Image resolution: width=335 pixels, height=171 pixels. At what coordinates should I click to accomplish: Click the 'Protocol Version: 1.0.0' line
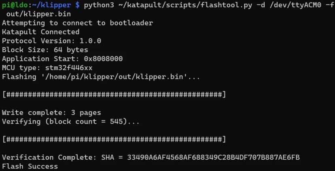[51, 41]
